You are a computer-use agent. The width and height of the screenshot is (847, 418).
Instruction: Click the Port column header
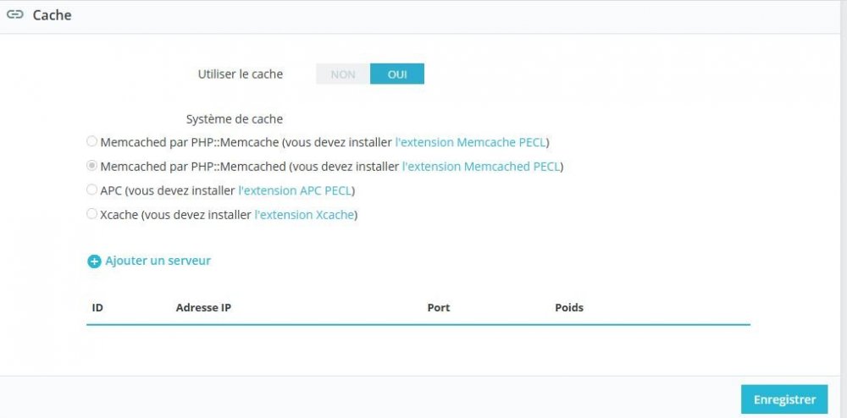pos(439,307)
